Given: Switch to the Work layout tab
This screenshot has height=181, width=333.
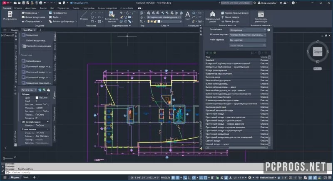Looking at the screenshot, I should pyautogui.click(x=26, y=177).
